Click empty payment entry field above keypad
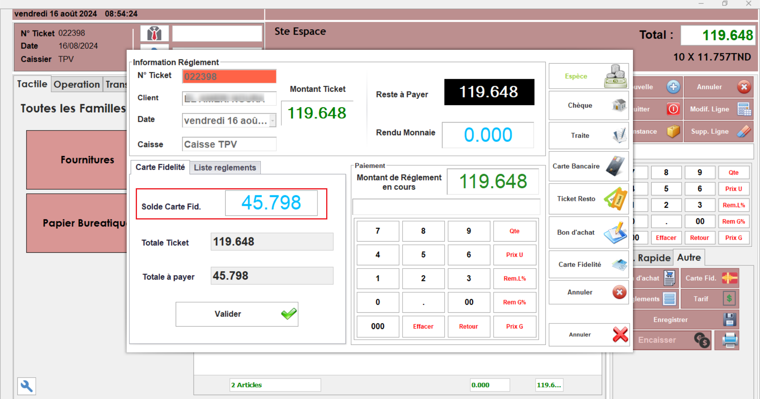 pos(446,207)
